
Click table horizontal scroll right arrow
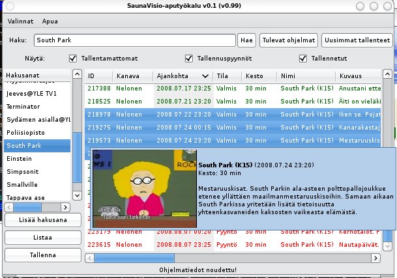pos(375,258)
